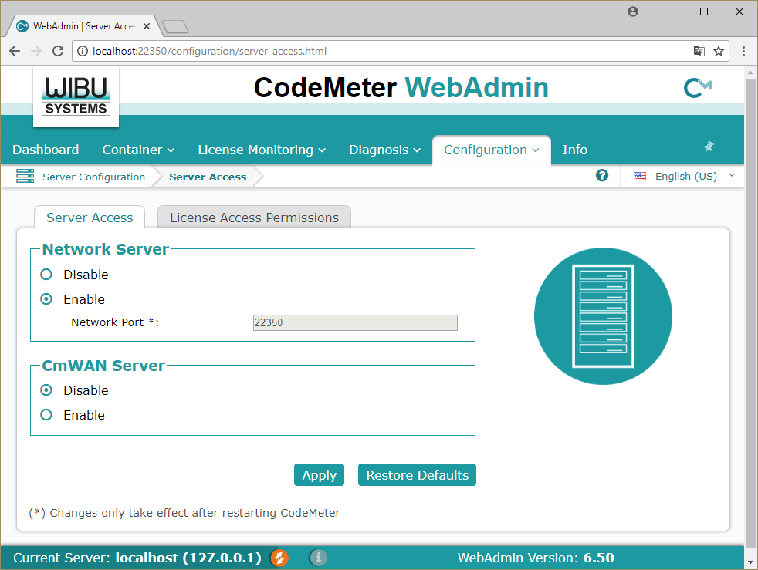Viewport: 758px width, 570px height.
Task: Click the site info icon in the address bar
Action: point(83,51)
